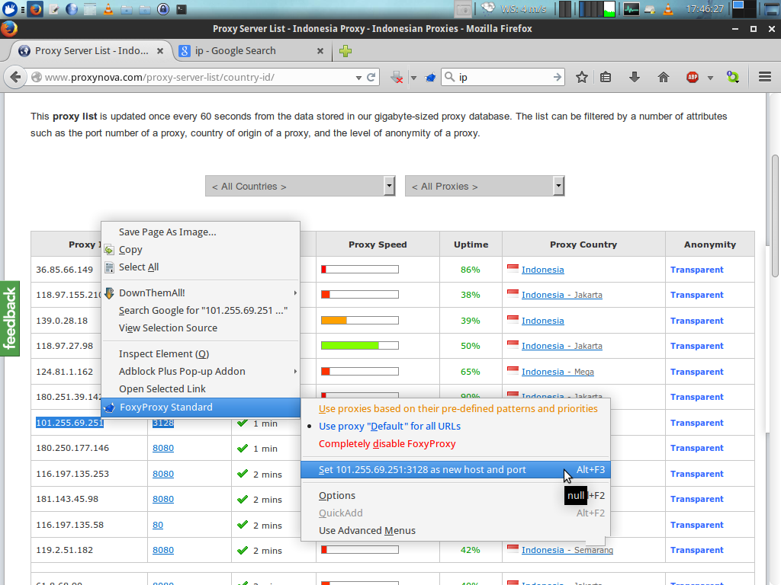Viewport: 781px width, 585px height.
Task: Expand the All Countries dropdown
Action: coord(301,186)
